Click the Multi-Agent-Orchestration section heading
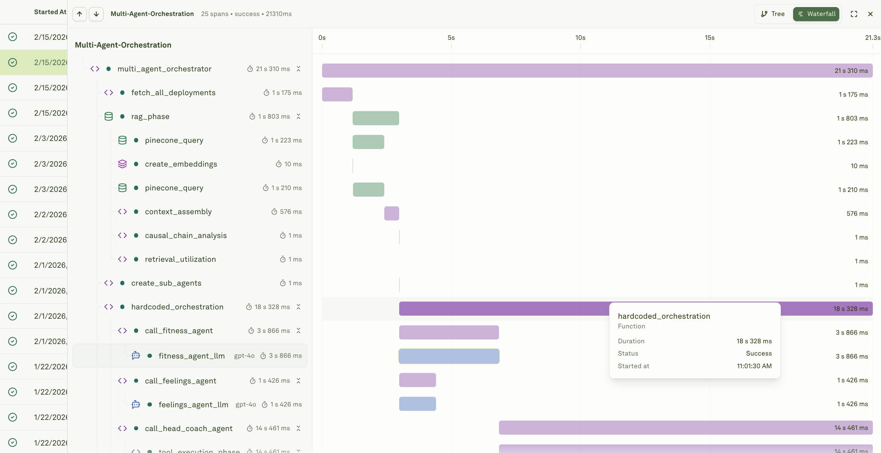Screen dimensions: 881x453 [x=123, y=45]
